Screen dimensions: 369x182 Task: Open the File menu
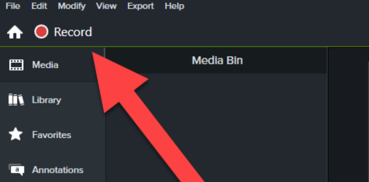[x=13, y=6]
